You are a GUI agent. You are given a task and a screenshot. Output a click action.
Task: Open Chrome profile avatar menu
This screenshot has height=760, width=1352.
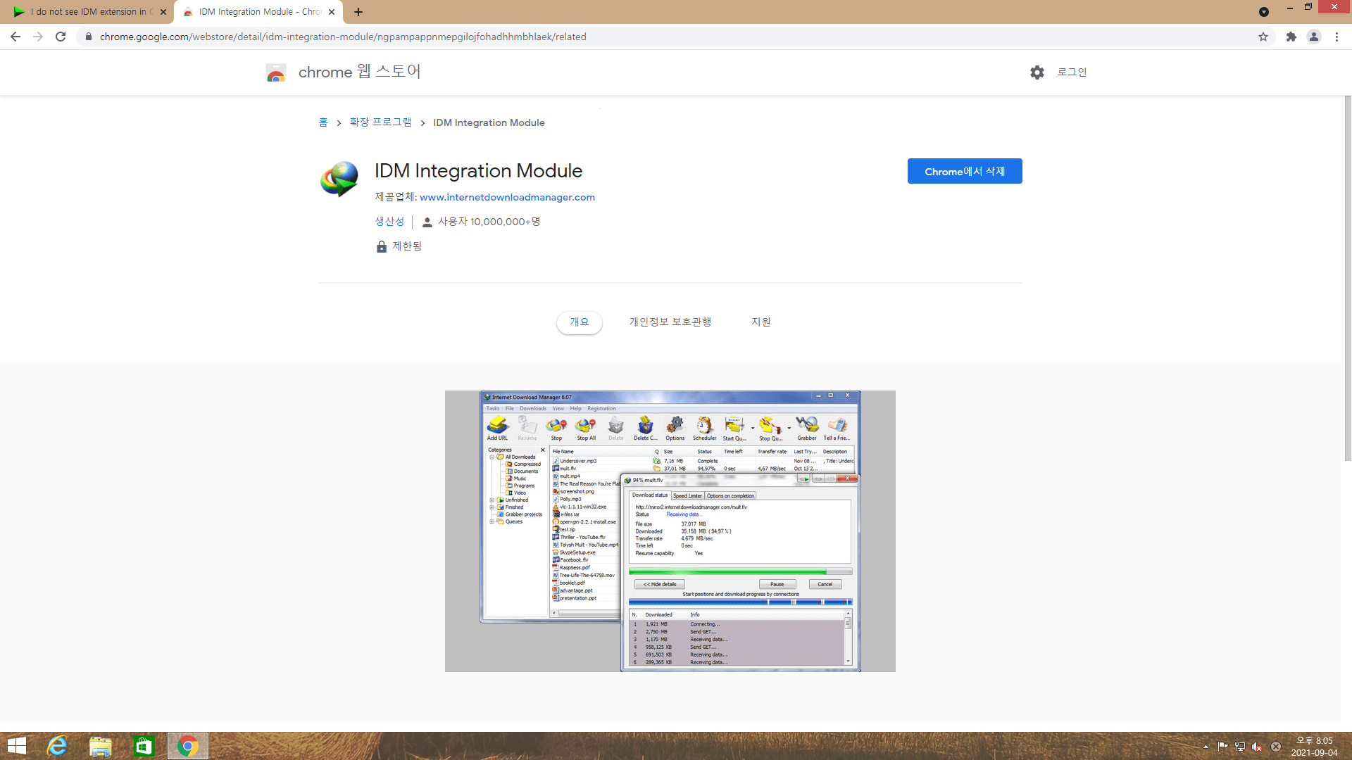pyautogui.click(x=1314, y=37)
